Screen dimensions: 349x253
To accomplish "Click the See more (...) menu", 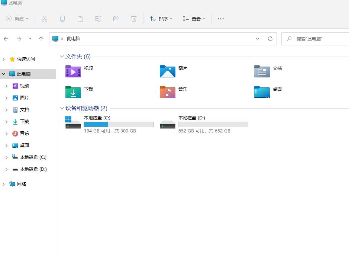I will pyautogui.click(x=220, y=19).
